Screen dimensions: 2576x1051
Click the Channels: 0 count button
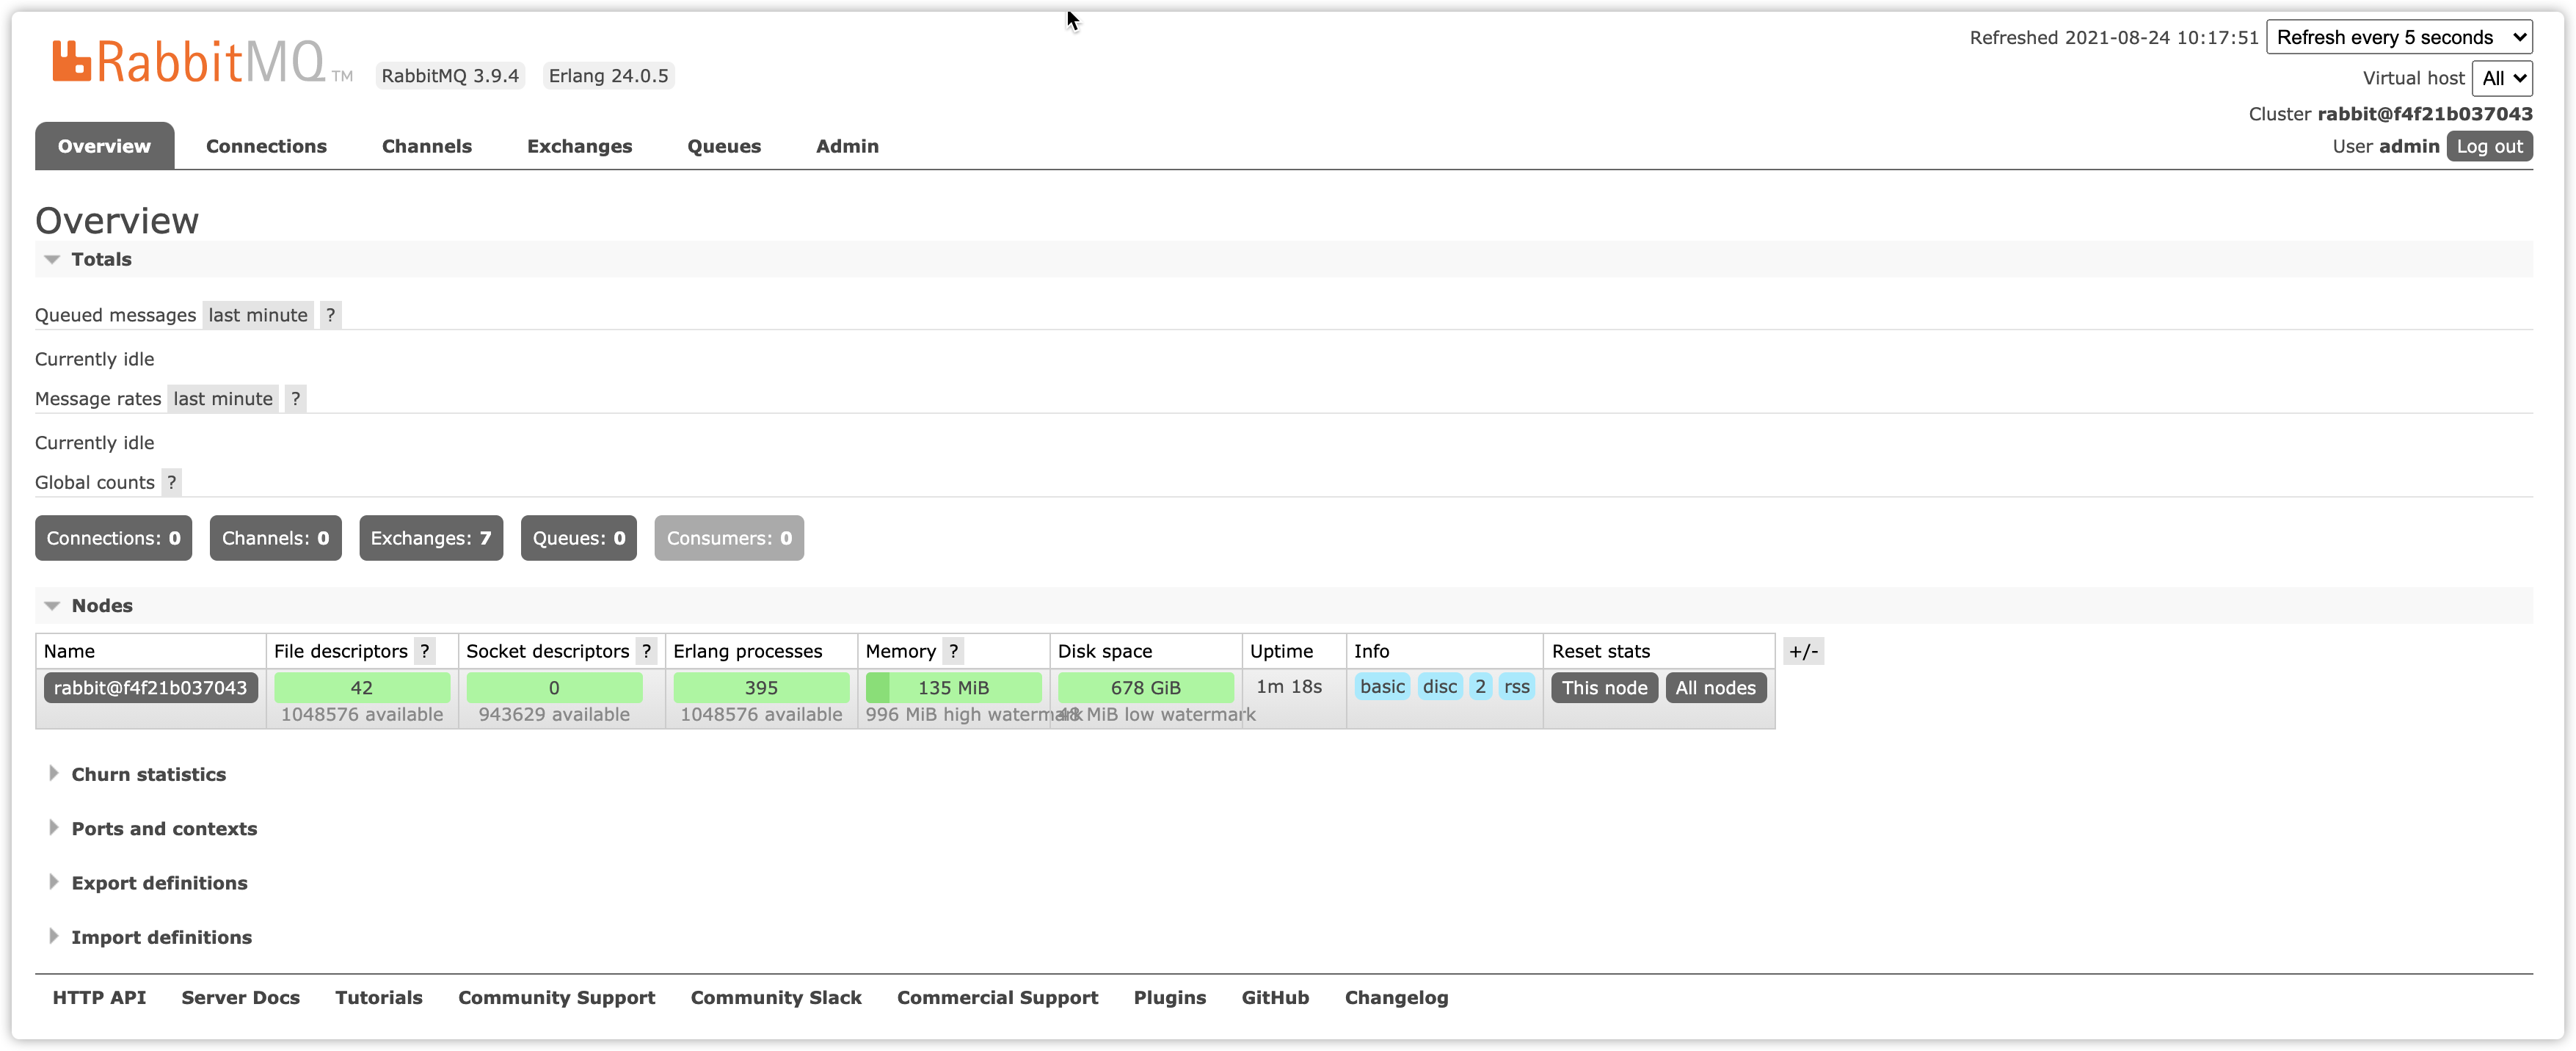coord(275,538)
